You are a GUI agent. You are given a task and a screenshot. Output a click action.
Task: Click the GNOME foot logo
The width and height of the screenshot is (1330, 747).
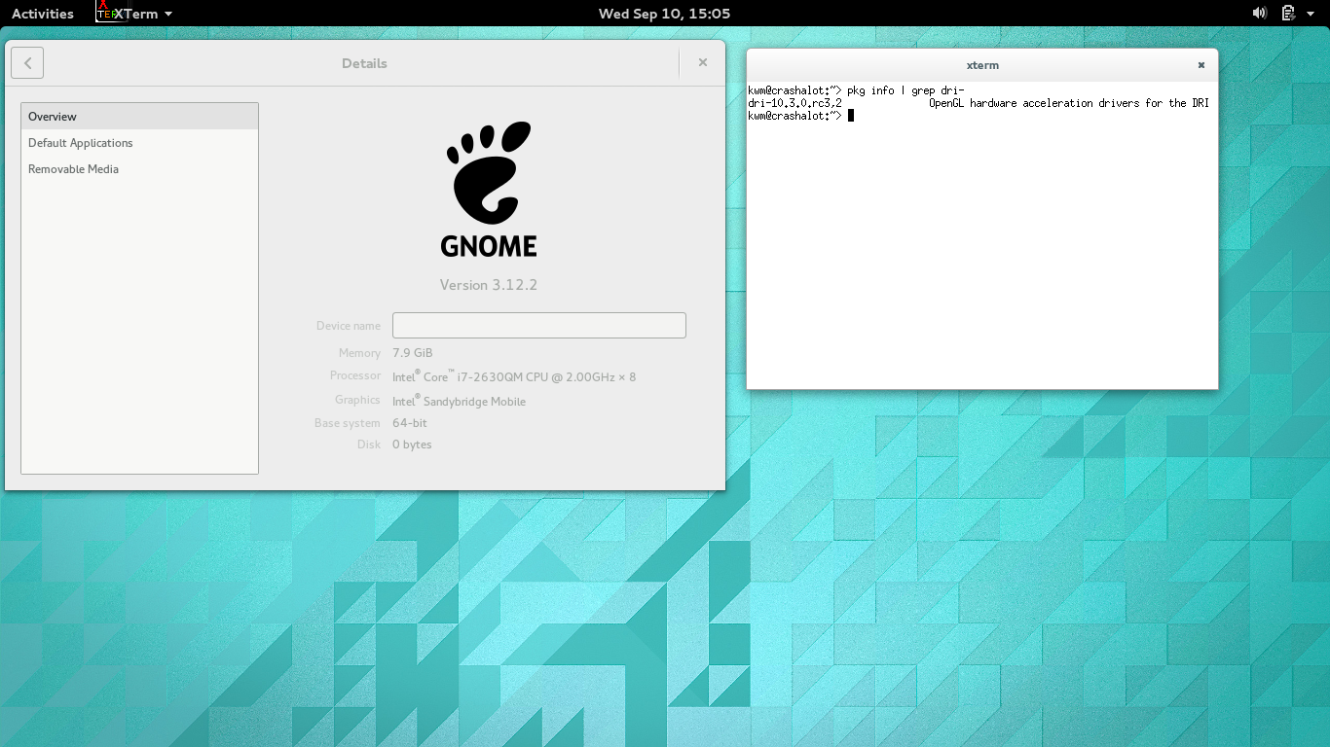tap(489, 190)
